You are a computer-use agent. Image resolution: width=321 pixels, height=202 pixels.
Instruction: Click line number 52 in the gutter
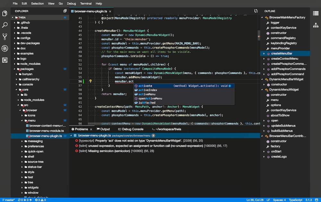[x=80, y=64]
